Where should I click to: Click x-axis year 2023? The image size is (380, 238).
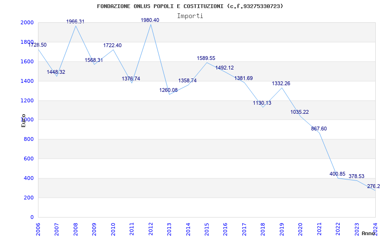click(x=357, y=229)
